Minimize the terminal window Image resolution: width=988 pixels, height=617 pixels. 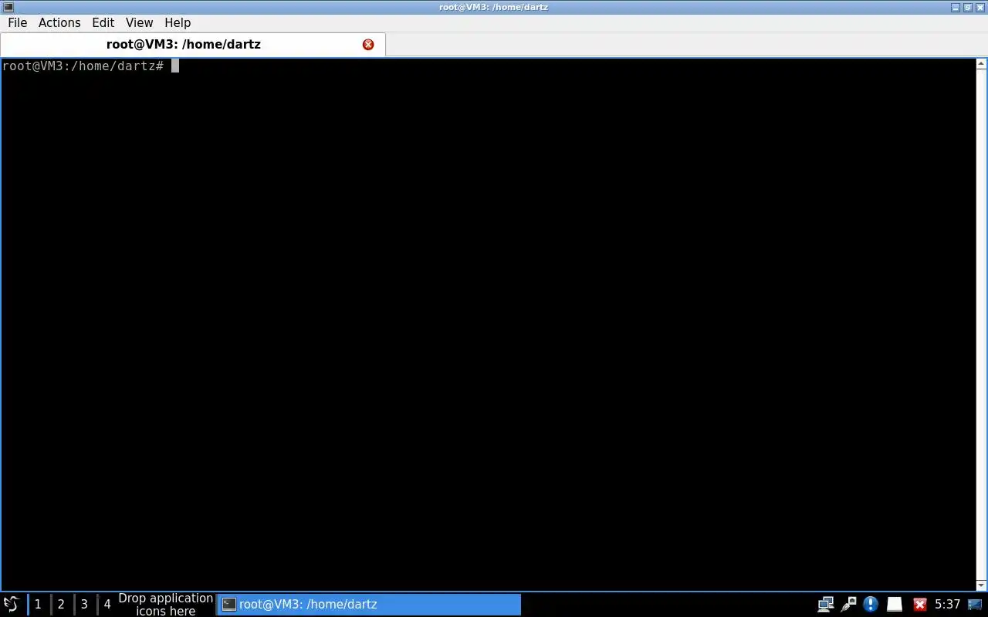[956, 7]
